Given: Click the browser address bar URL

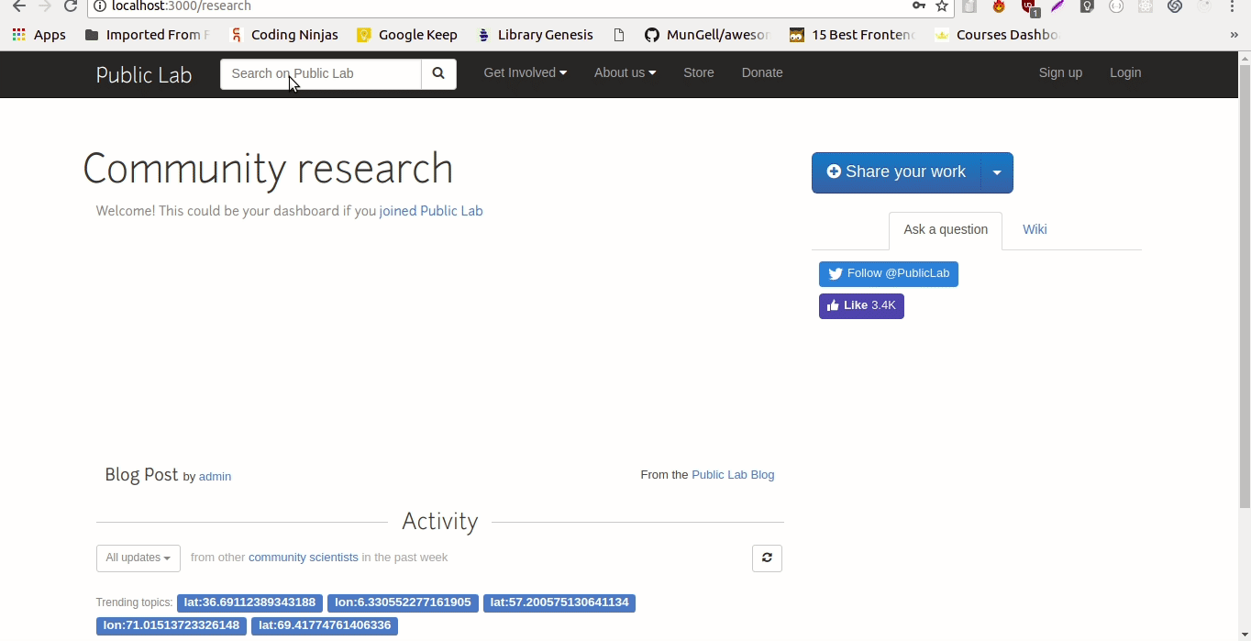Looking at the screenshot, I should tap(182, 6).
